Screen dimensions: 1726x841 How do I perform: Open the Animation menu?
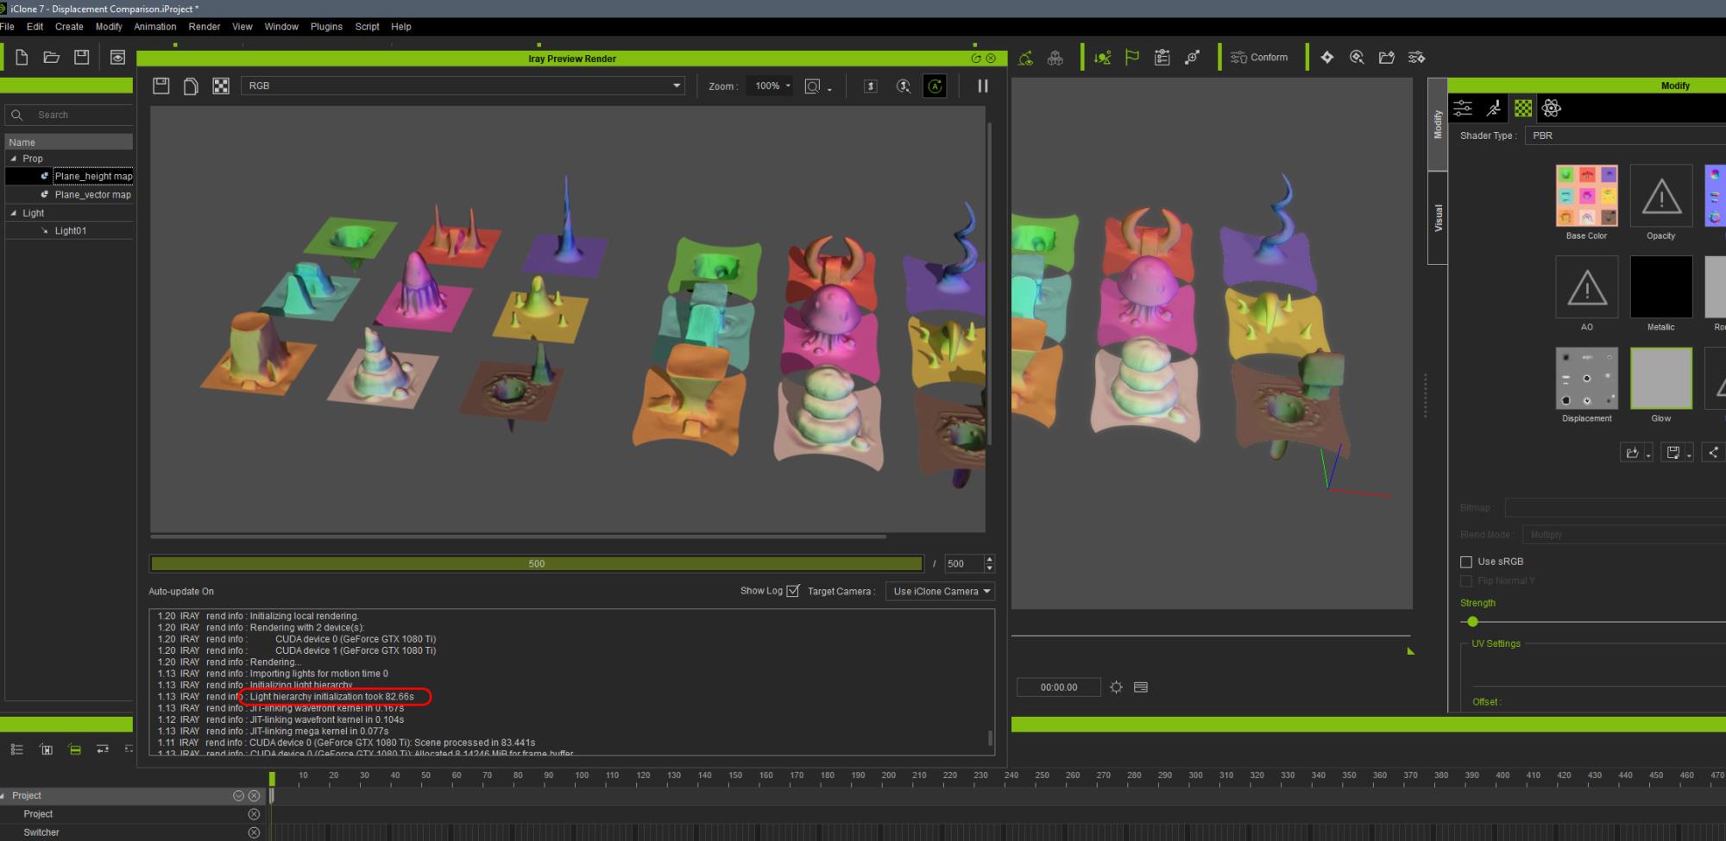(155, 27)
